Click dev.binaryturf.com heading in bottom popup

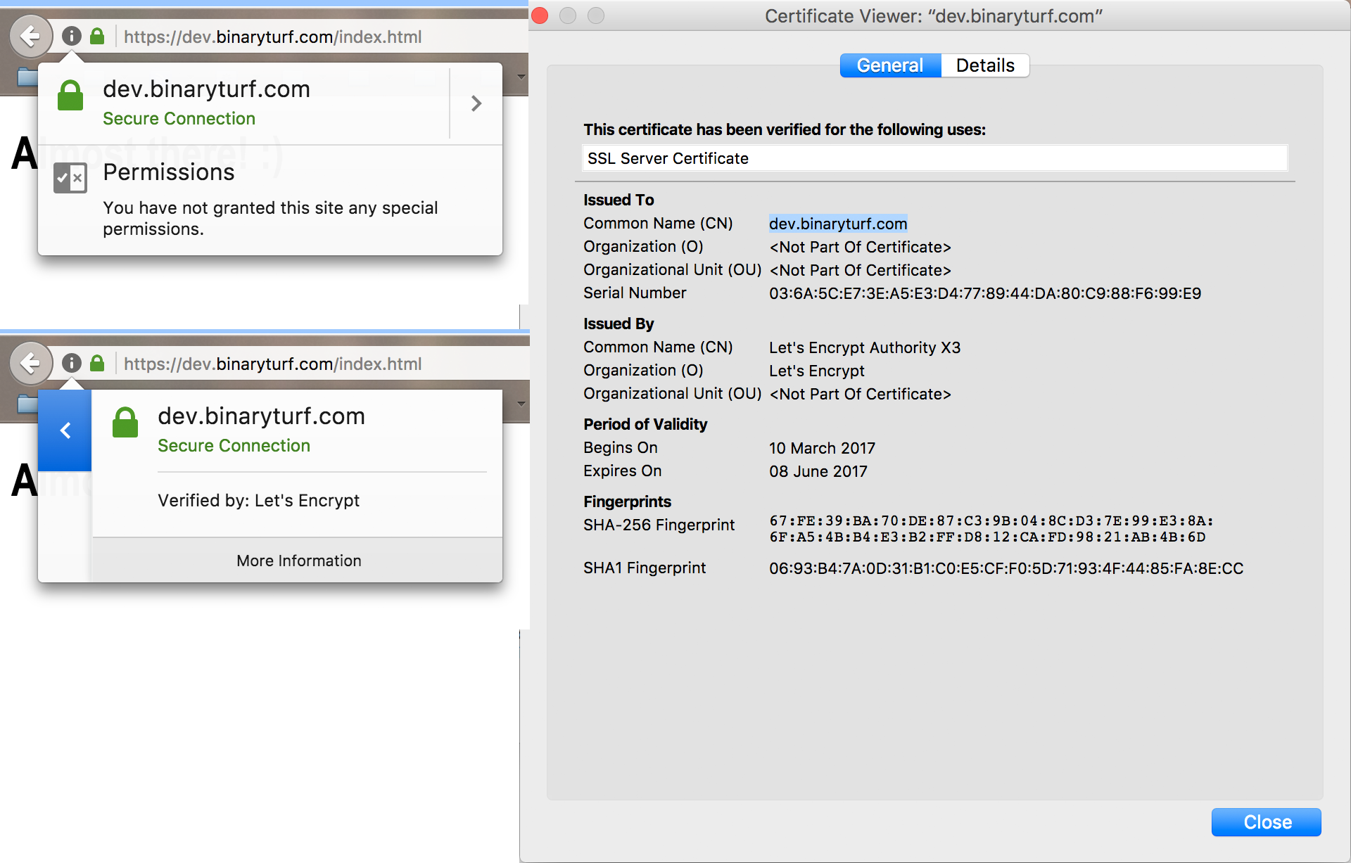point(261,416)
